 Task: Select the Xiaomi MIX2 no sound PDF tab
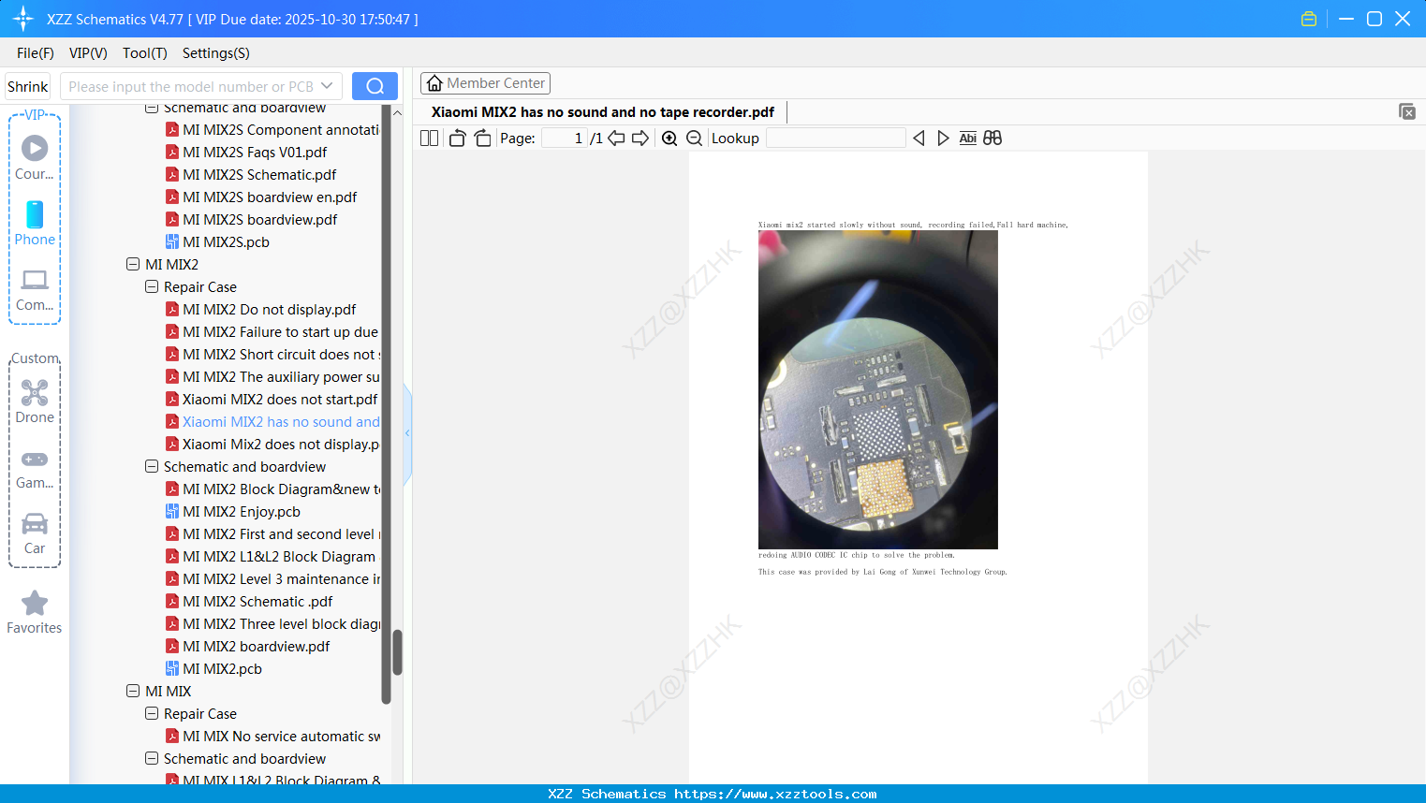pos(603,112)
